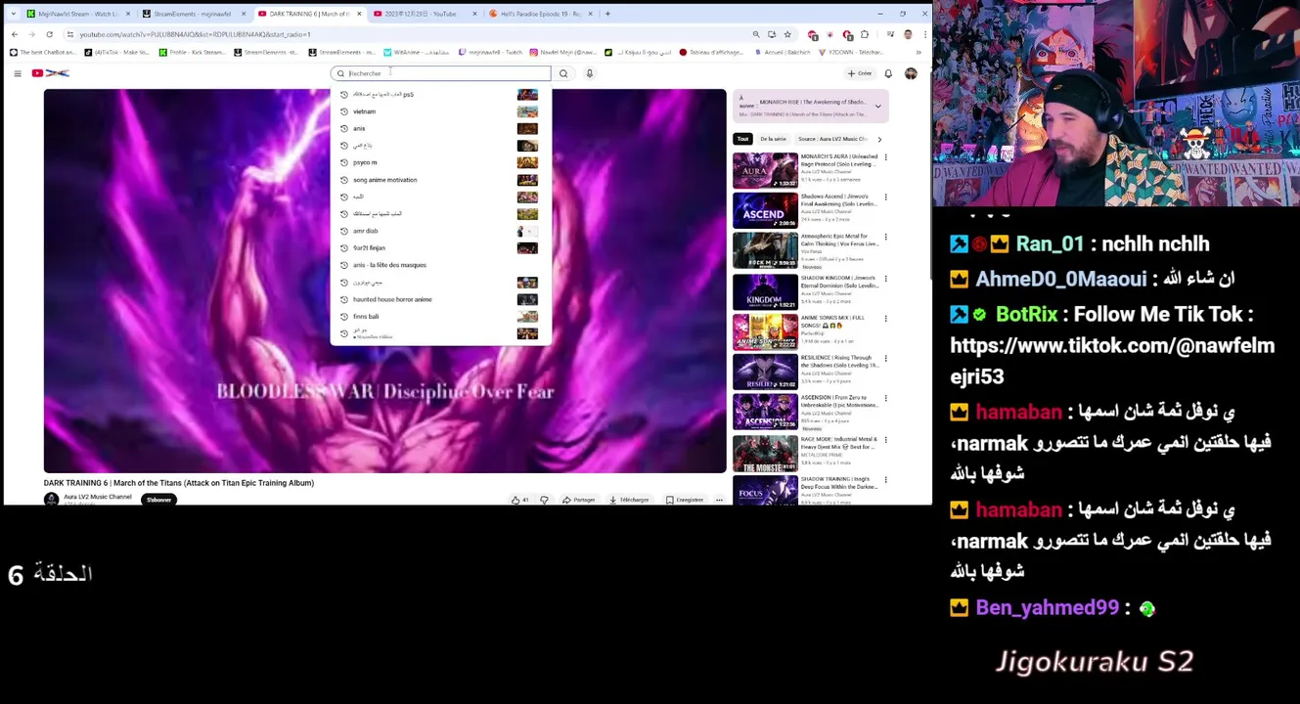The height and width of the screenshot is (704, 1300).
Task: Focus the Rechercher search field
Action: (440, 73)
